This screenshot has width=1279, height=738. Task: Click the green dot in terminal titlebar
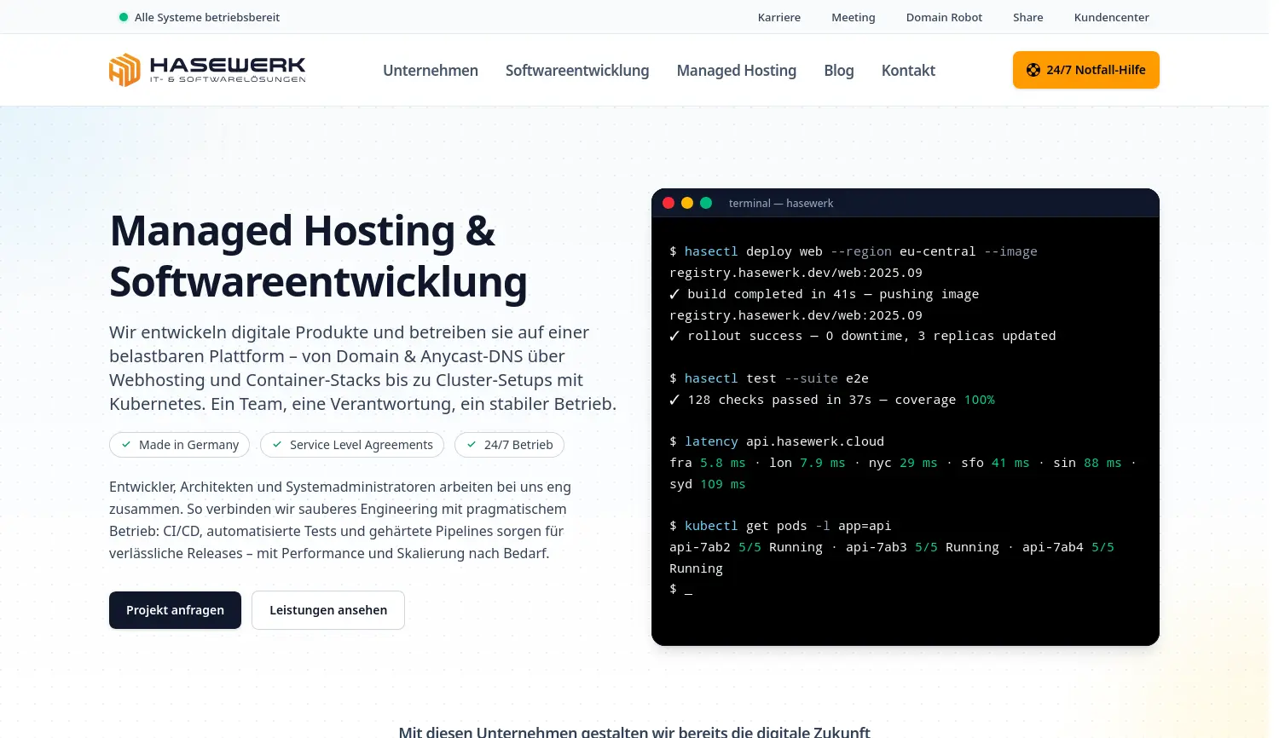[706, 203]
